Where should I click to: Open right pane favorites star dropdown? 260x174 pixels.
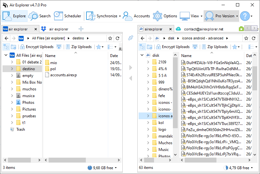[x=236, y=47]
